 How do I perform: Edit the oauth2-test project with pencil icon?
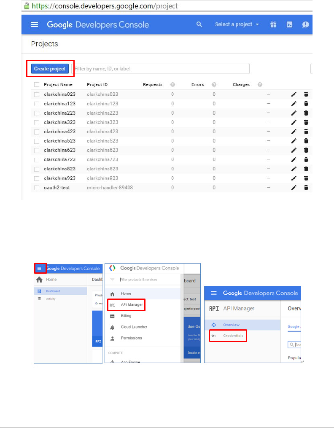(x=294, y=188)
